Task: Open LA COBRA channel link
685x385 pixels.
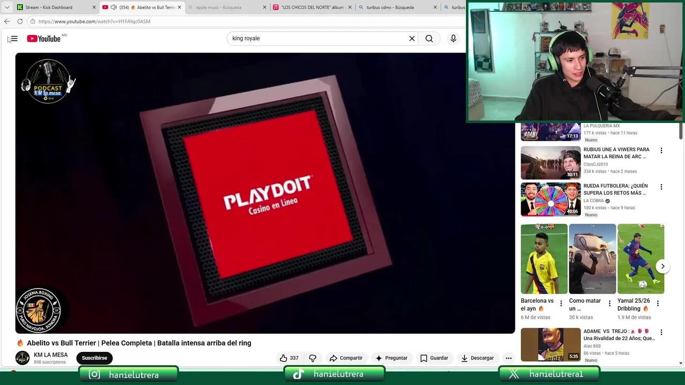Action: coord(593,201)
